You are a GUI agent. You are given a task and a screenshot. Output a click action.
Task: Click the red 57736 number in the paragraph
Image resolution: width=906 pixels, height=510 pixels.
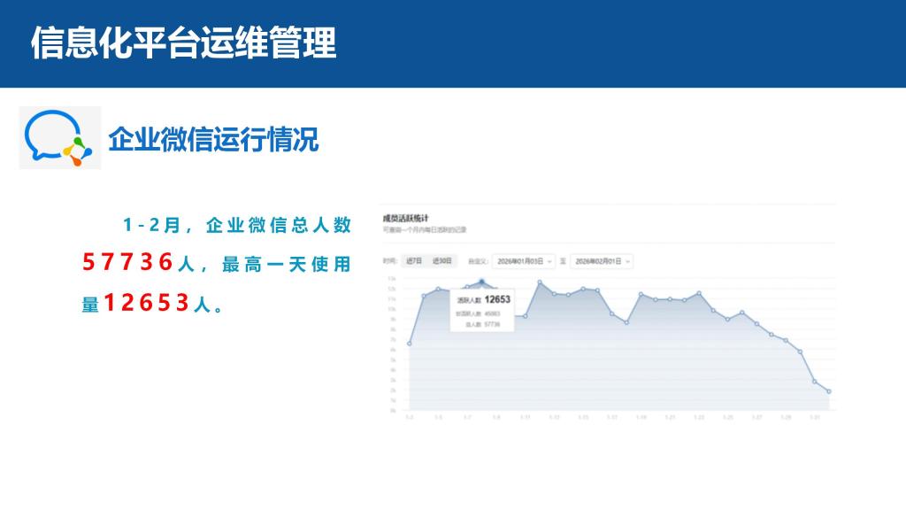[127, 263]
